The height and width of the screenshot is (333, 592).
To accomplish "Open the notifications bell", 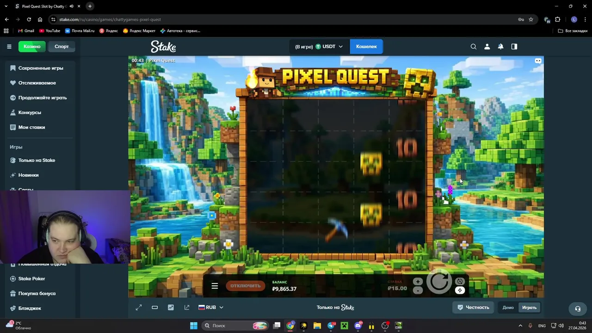I will coord(500,46).
